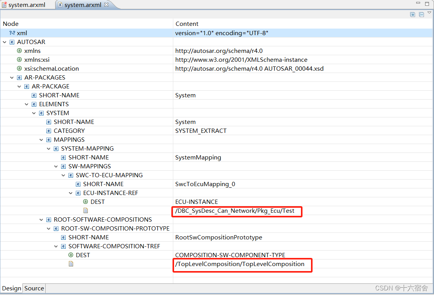Select the xsi:schemaLocation attribute label
Image resolution: width=434 pixels, height=295 pixels.
coord(51,68)
